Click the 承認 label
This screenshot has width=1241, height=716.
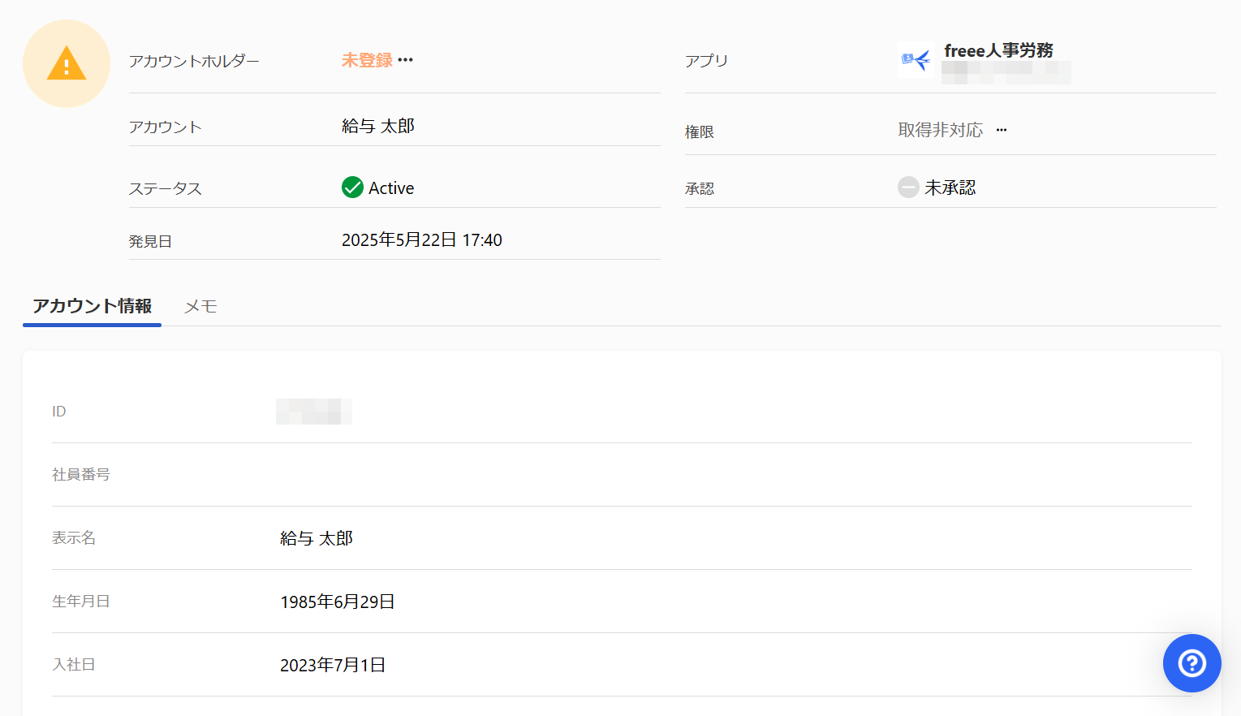(700, 189)
